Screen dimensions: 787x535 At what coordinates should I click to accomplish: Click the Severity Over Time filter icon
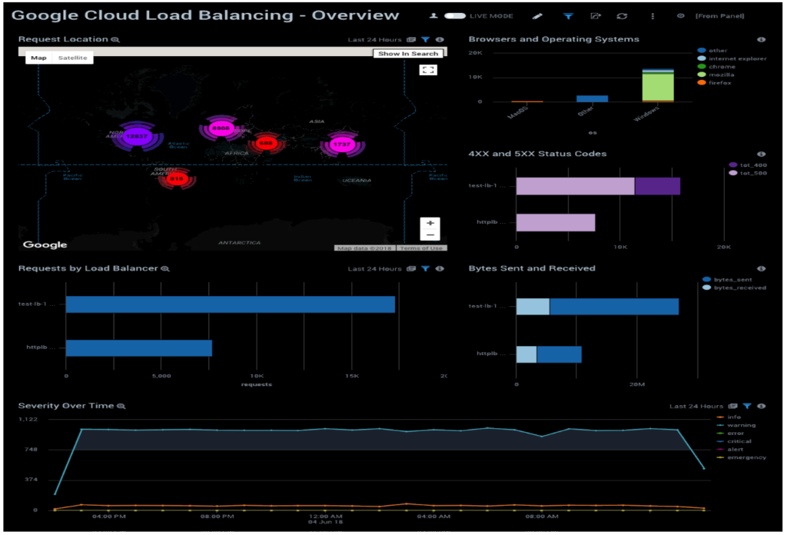coord(747,406)
